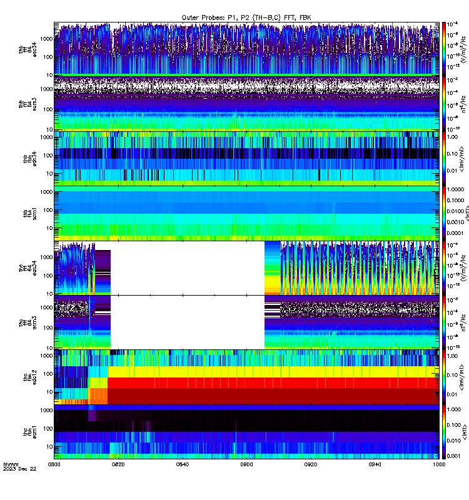
Task: Click the thb fff edc34 spectrogram panel
Action: coord(246,49)
